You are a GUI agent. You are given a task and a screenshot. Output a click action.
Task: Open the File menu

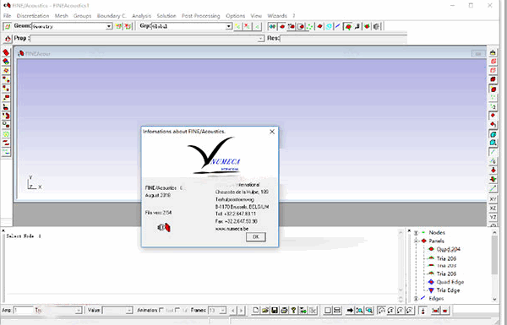click(7, 15)
